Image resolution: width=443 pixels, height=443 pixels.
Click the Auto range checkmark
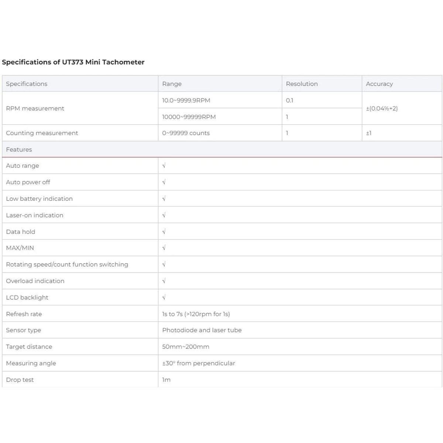[x=164, y=166]
